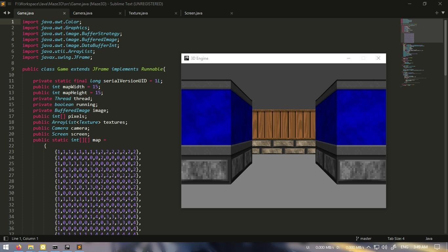The height and width of the screenshot is (252, 448).
Task: Click the JB icon on the 3D Engine title bar
Action: [x=186, y=58]
